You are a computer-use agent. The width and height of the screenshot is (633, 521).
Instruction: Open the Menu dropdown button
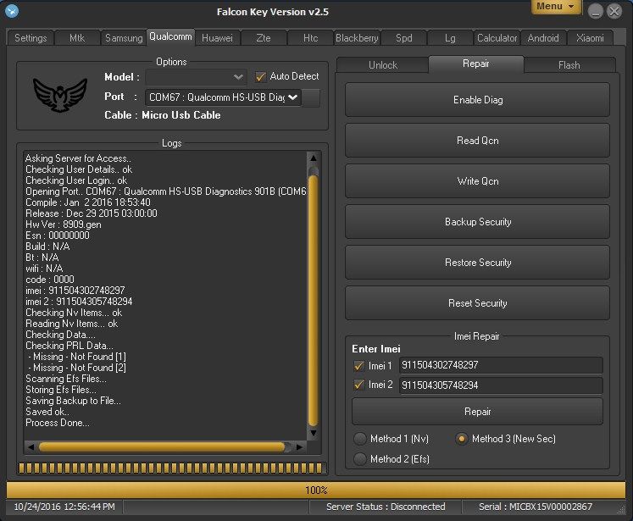[556, 7]
